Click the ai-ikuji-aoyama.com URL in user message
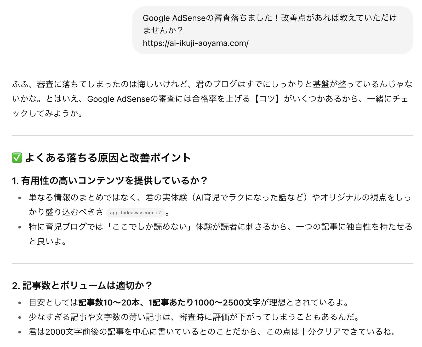This screenshot has width=422, height=347. tap(196, 43)
